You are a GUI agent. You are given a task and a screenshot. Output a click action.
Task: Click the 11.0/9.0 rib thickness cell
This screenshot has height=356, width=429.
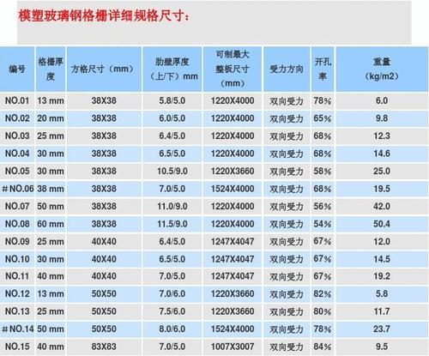(x=172, y=206)
